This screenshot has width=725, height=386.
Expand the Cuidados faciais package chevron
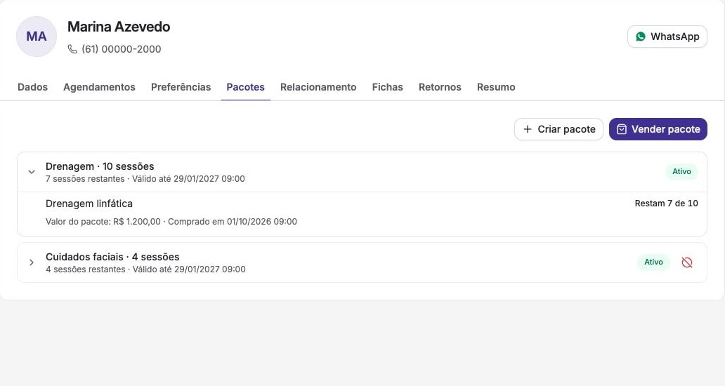coord(32,262)
